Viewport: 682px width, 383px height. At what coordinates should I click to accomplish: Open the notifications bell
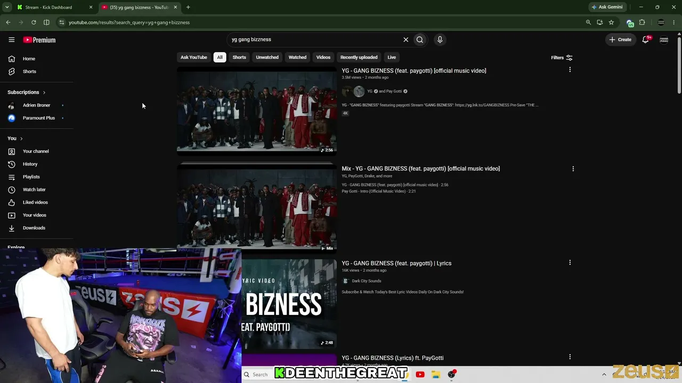tap(646, 39)
